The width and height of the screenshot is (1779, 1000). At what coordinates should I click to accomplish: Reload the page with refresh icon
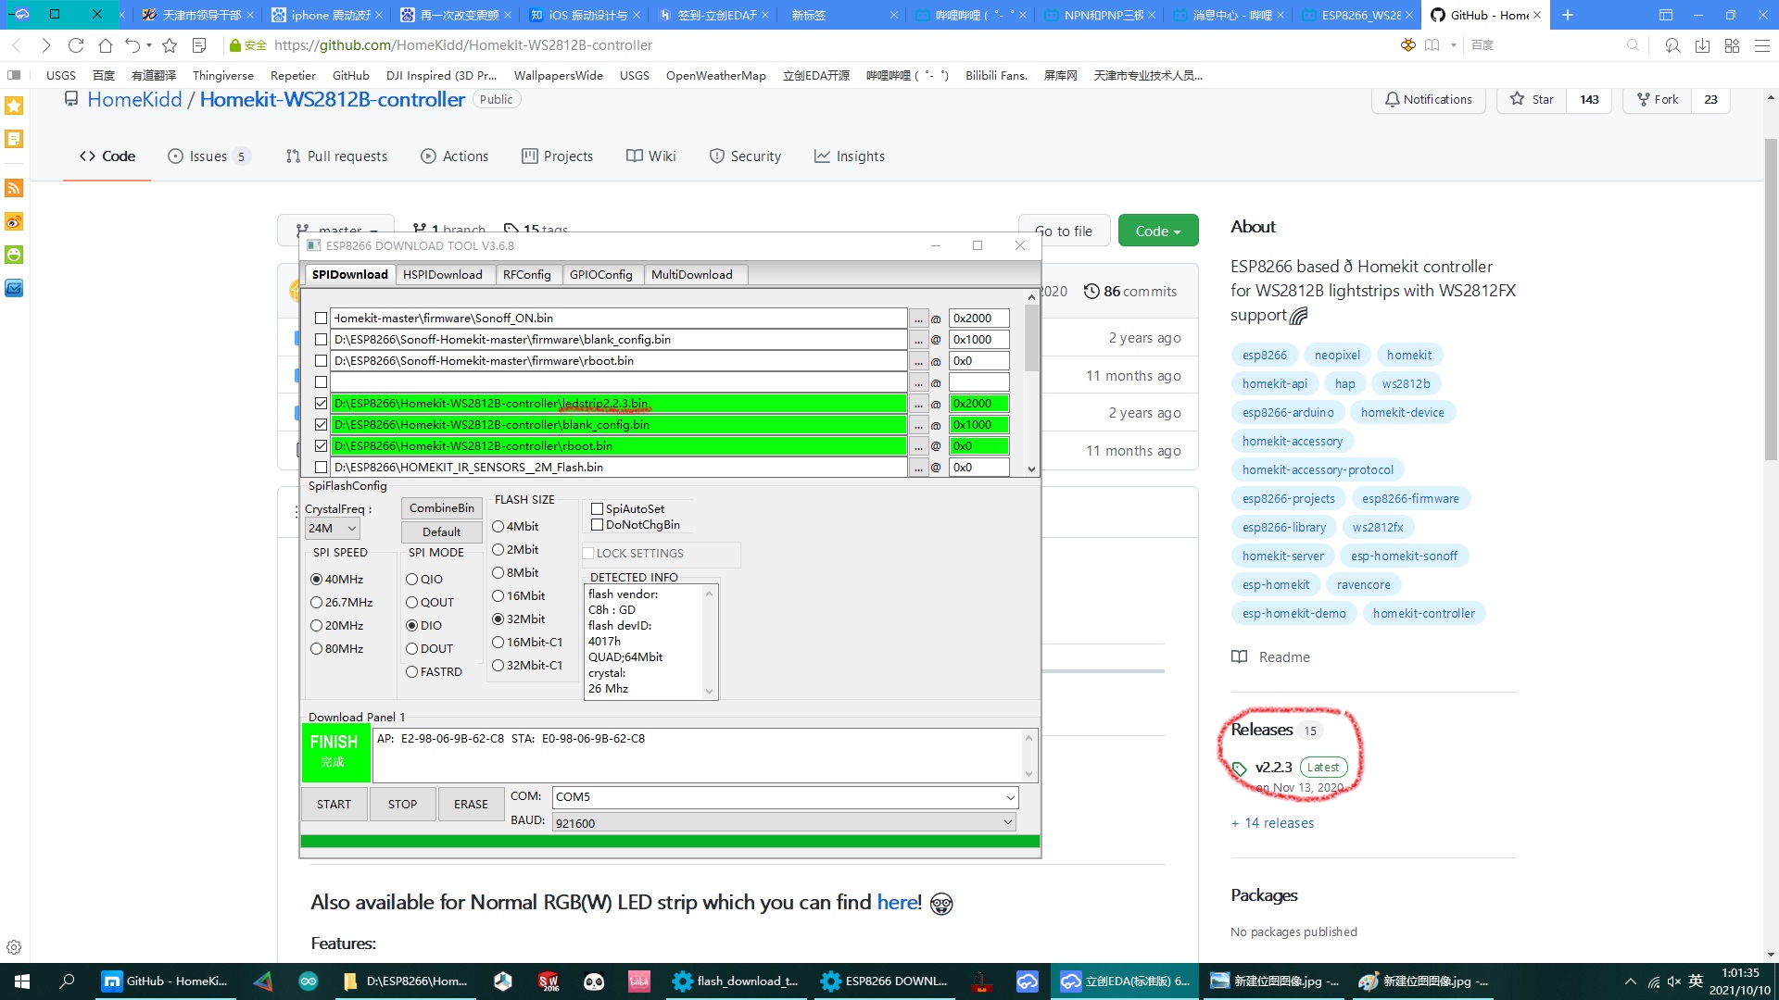coord(76,45)
